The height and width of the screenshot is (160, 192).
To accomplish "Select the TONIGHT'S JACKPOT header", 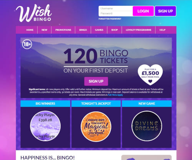I will coord(96,103).
